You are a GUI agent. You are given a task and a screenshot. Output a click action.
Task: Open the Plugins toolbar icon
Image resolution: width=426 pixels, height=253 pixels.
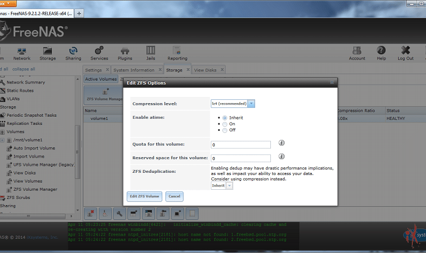(x=125, y=53)
